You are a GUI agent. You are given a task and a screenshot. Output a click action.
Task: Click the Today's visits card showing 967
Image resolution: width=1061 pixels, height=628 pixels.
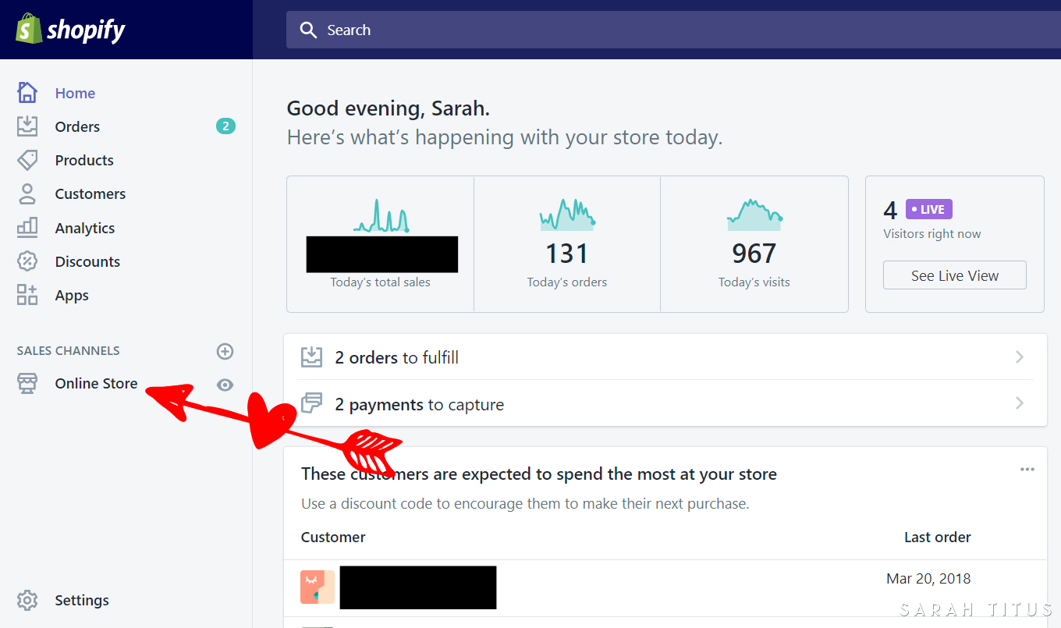pos(754,244)
